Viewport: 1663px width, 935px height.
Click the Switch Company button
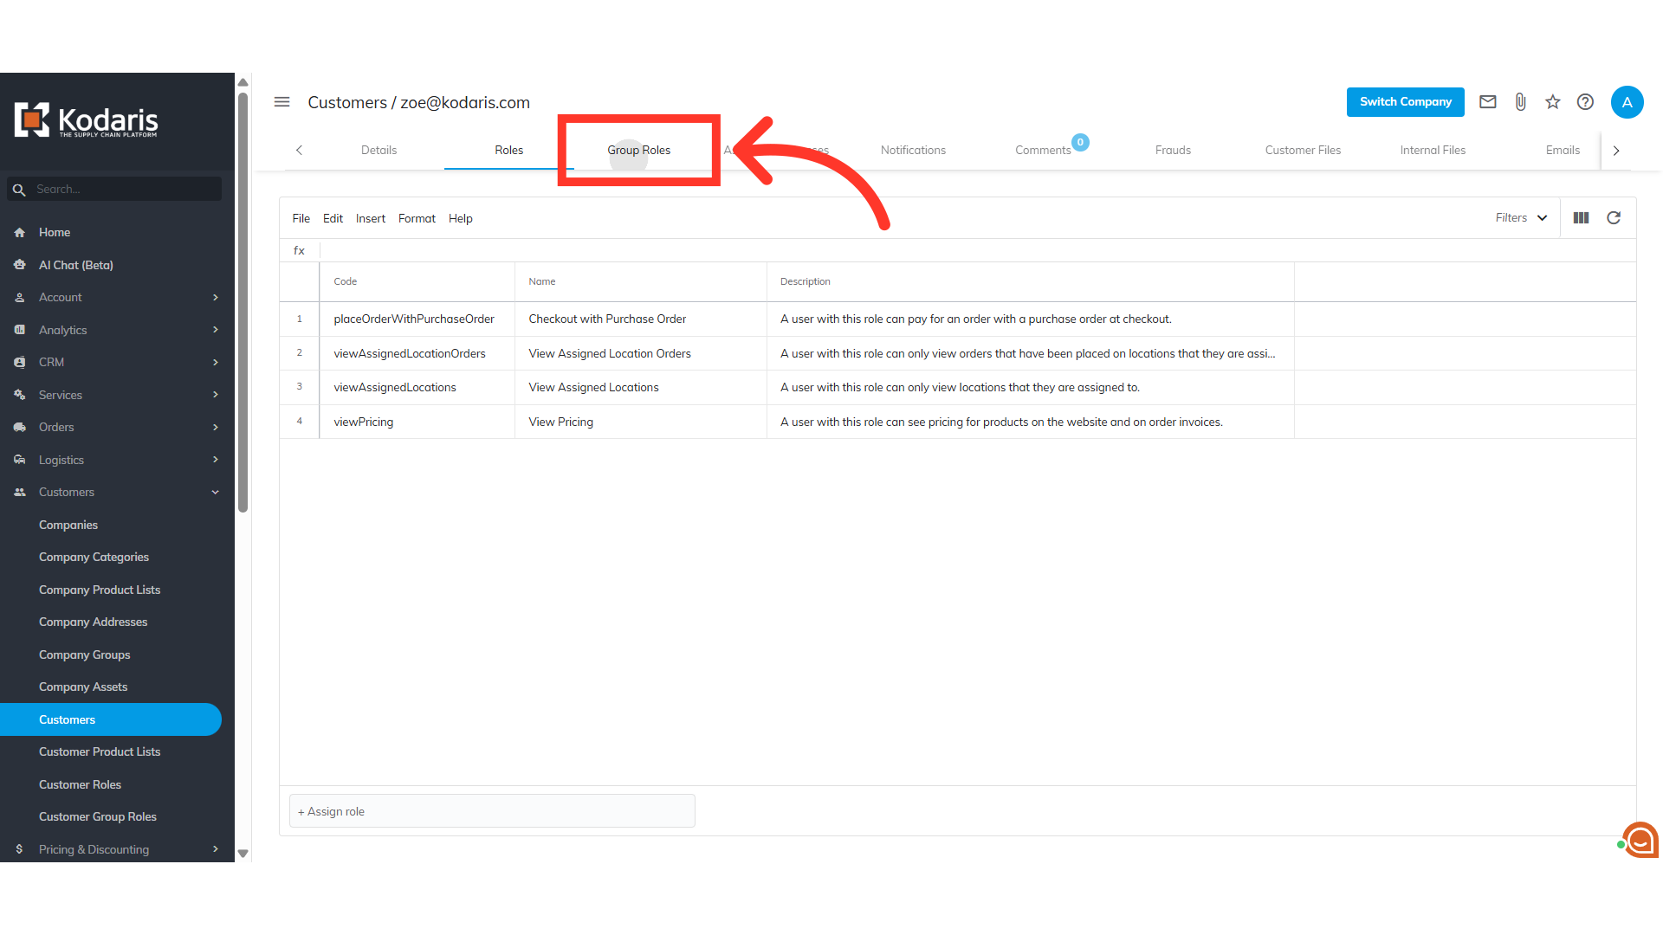pos(1405,102)
